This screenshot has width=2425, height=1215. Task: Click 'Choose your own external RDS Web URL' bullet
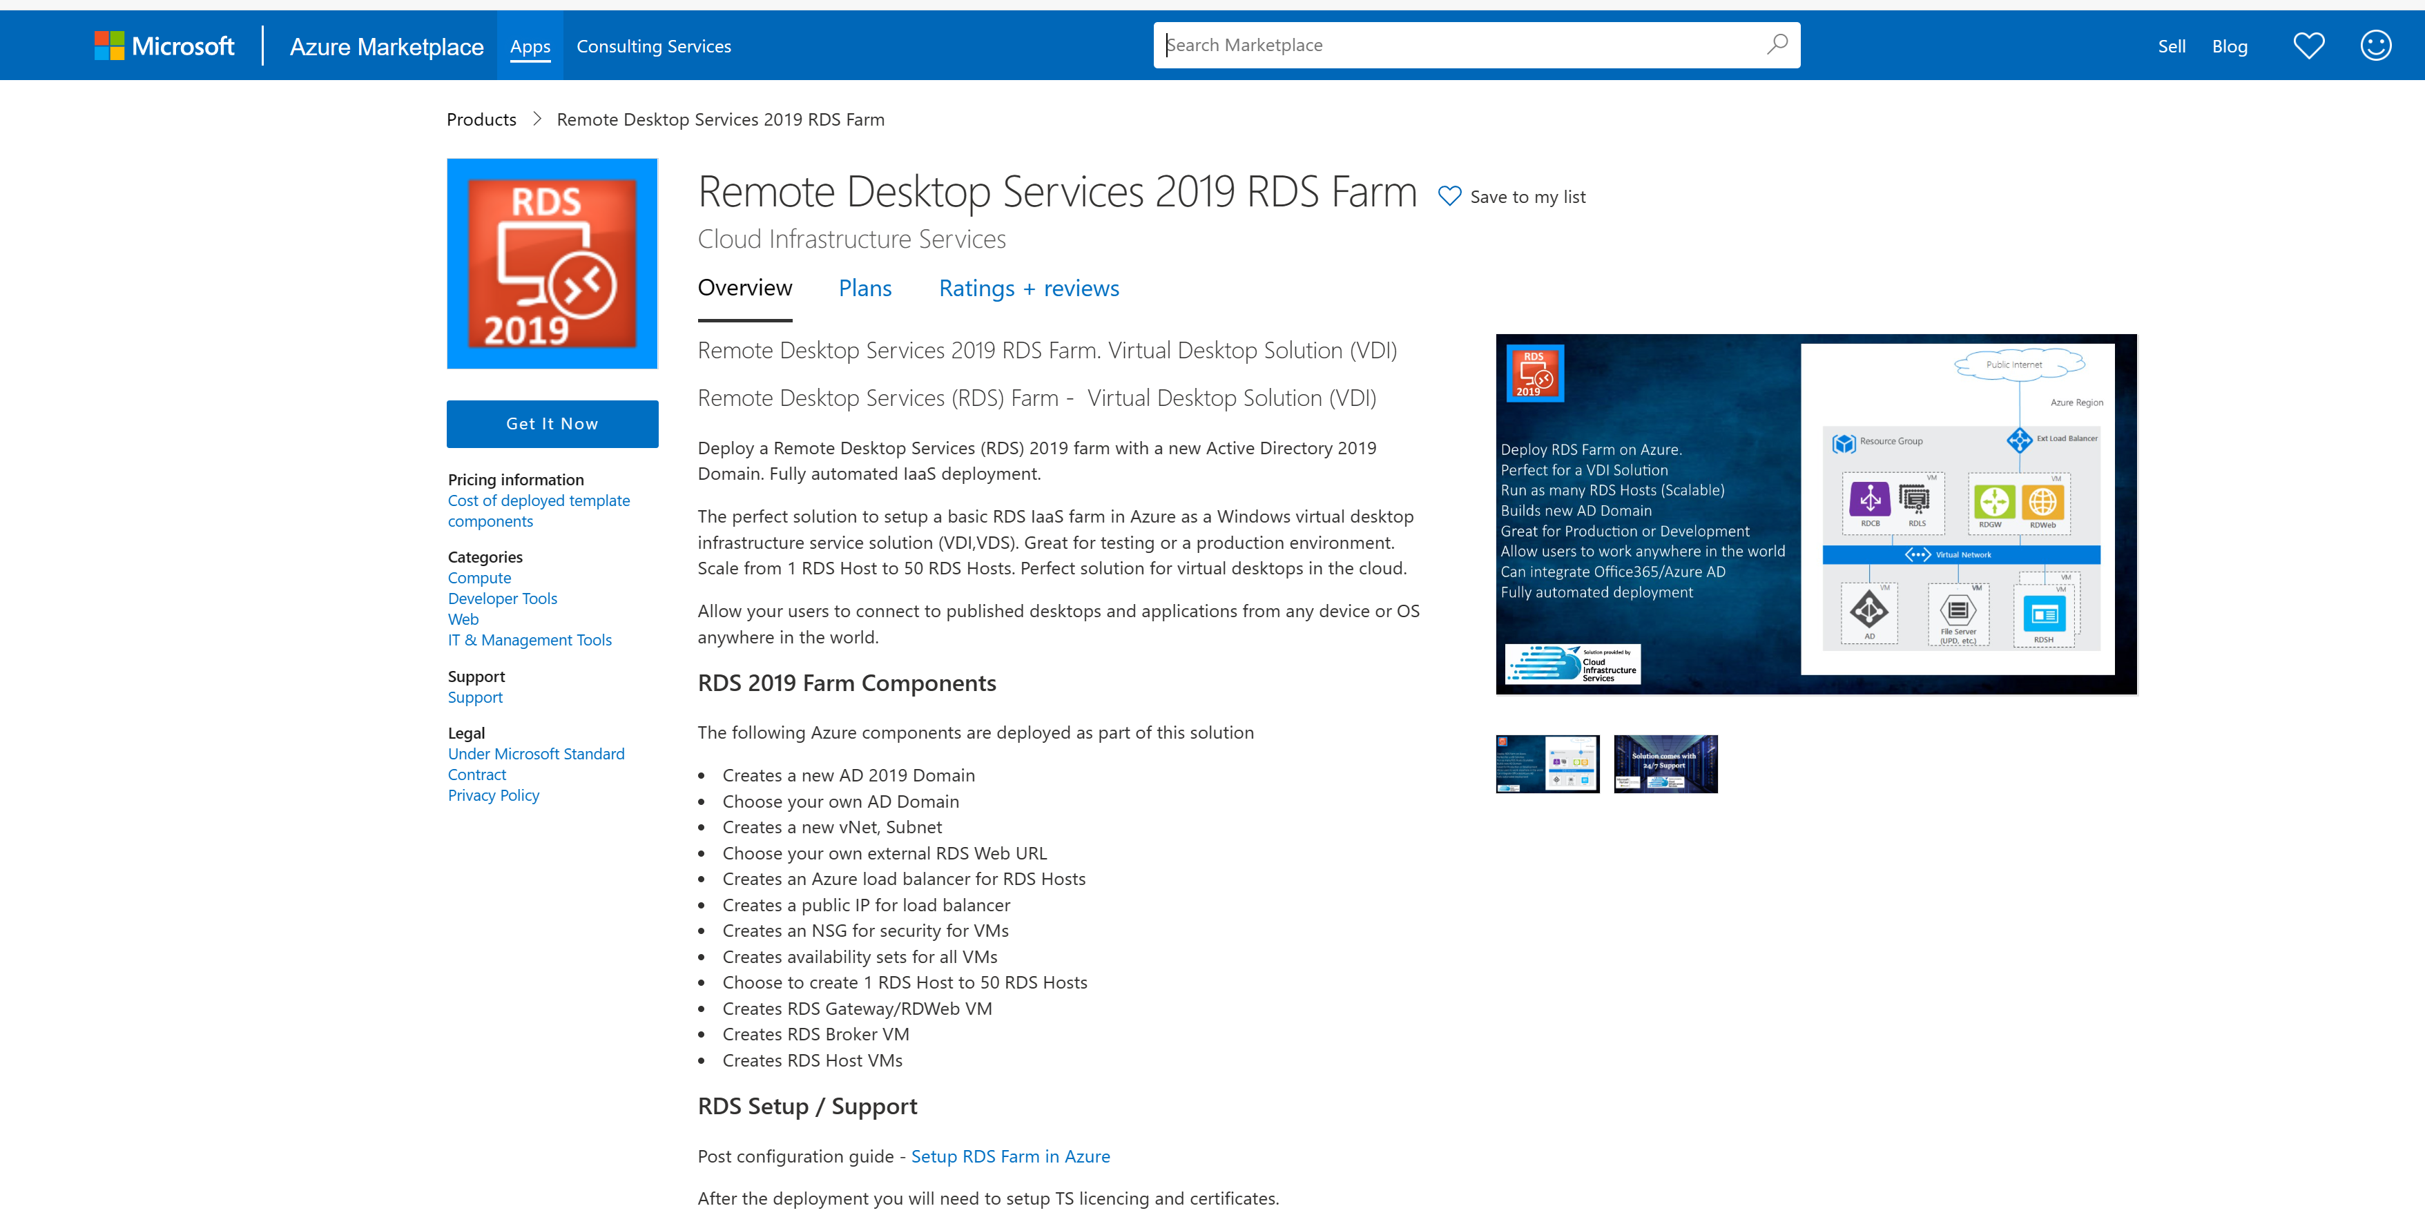pyautogui.click(x=884, y=853)
